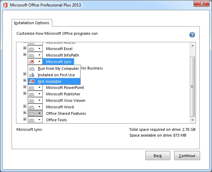Expand the Office Shared Features node

tap(25, 113)
